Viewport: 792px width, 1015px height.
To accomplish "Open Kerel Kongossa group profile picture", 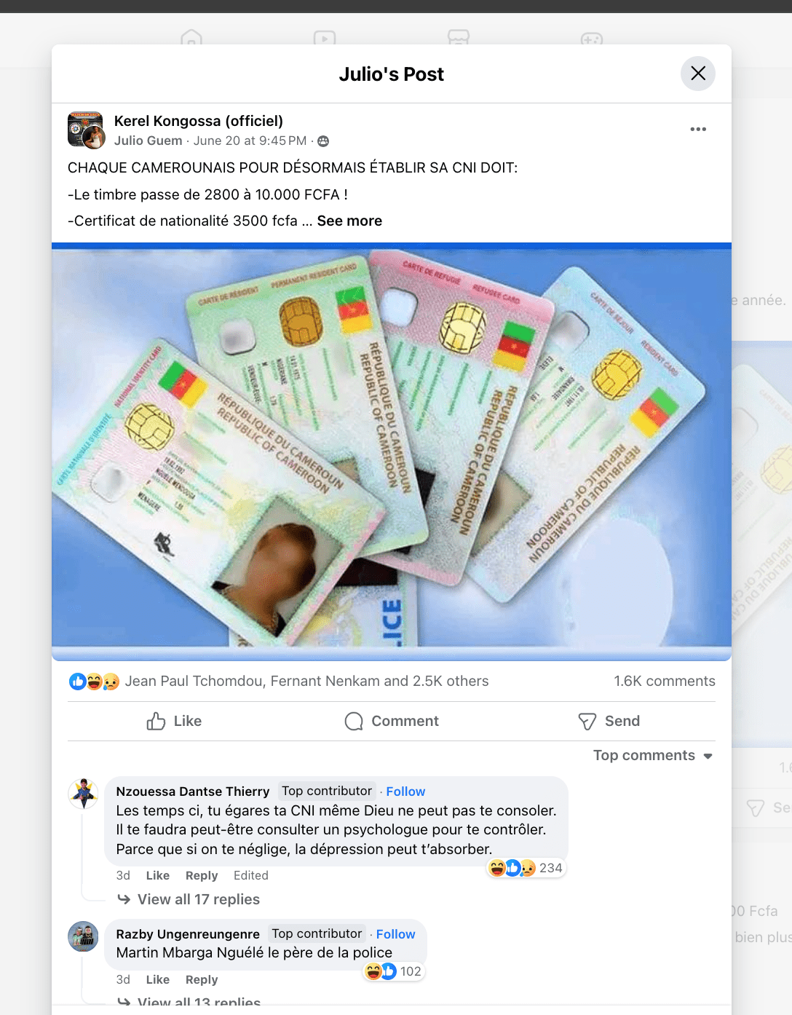I will click(x=85, y=130).
